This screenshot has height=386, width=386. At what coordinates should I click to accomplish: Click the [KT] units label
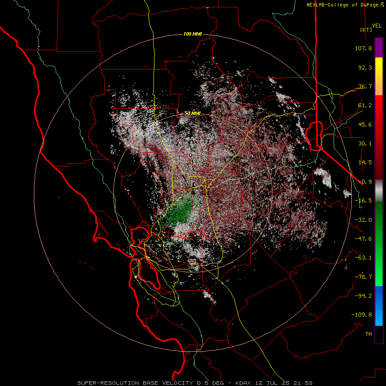click(366, 30)
